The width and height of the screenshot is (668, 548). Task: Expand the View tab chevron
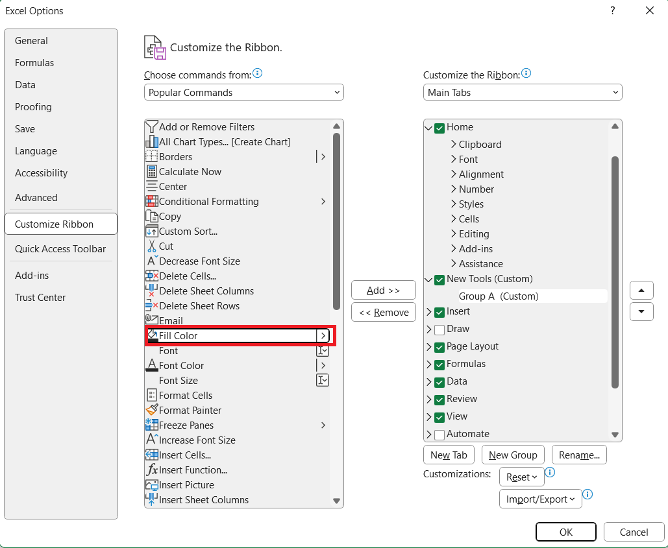click(428, 416)
